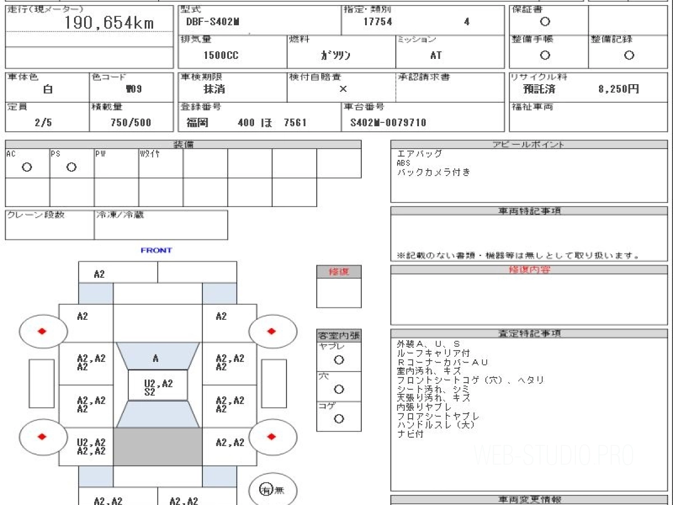
Task: Click the 福祉車両 field label
Action: tap(532, 107)
